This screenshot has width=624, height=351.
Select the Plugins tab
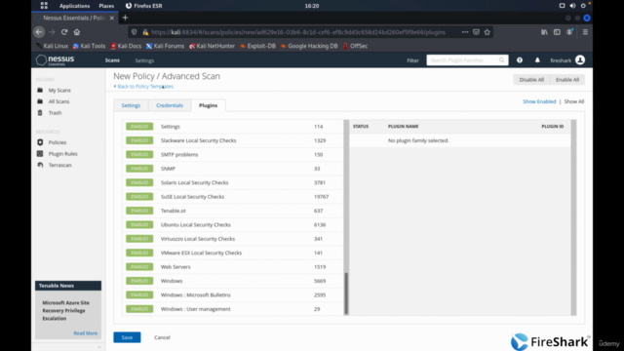[x=208, y=105]
